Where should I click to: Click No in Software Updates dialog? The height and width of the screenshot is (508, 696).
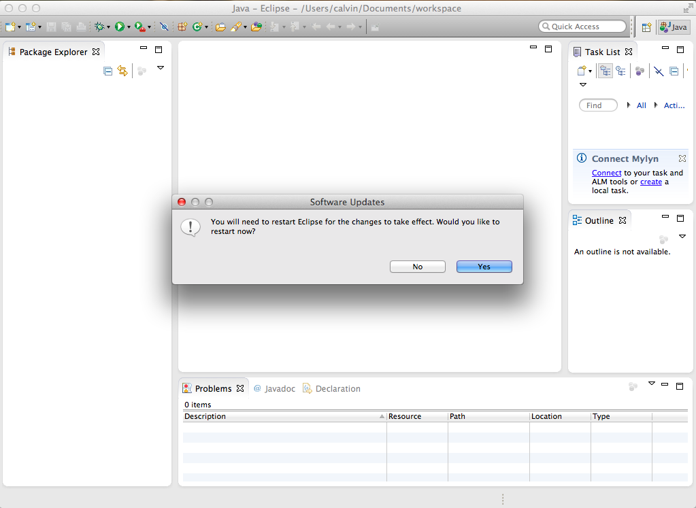tap(418, 267)
